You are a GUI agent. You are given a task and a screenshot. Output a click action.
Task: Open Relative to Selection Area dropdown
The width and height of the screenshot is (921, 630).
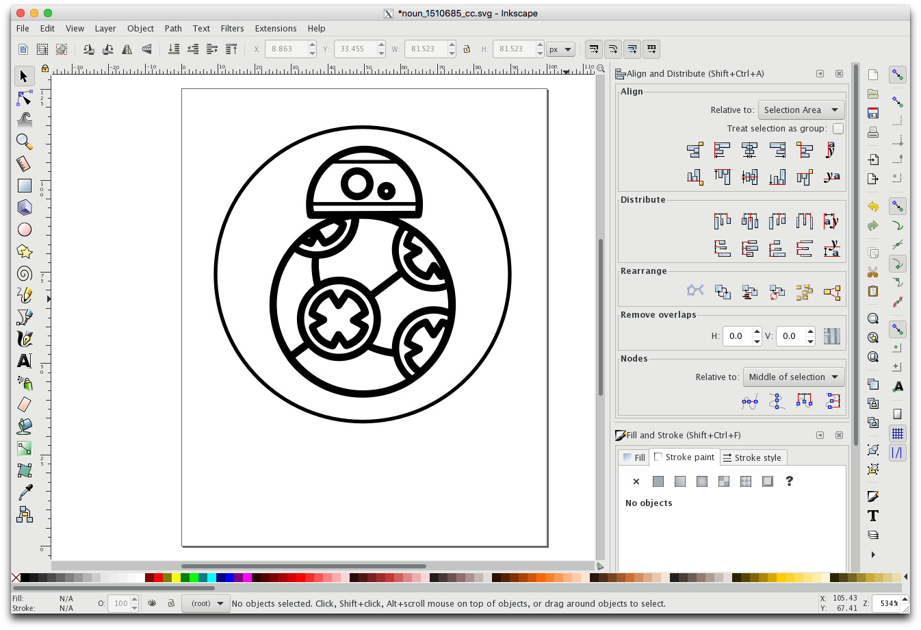[801, 110]
